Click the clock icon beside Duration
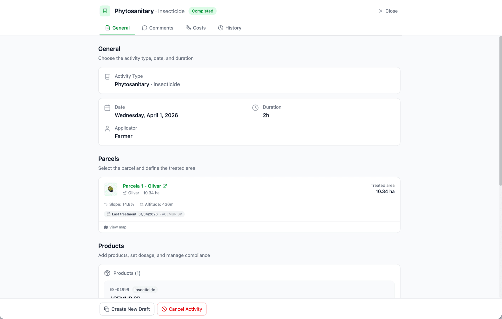Image resolution: width=502 pixels, height=319 pixels. [255, 108]
